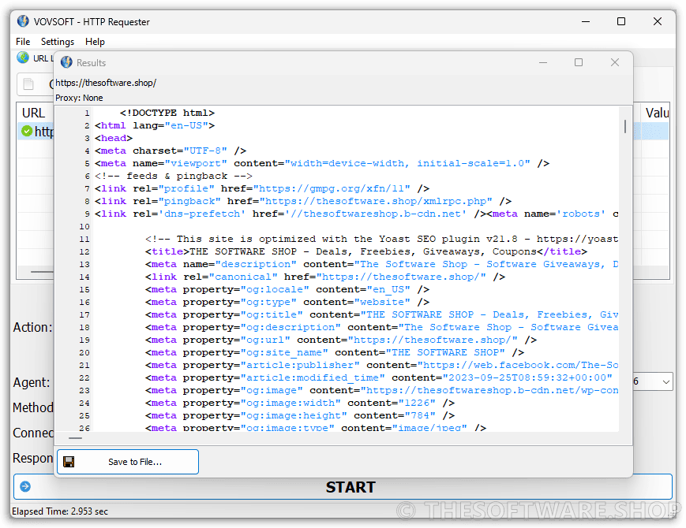686x528 pixels.
Task: Click the vertical scrollbar thumb in Results
Action: pyautogui.click(x=625, y=127)
